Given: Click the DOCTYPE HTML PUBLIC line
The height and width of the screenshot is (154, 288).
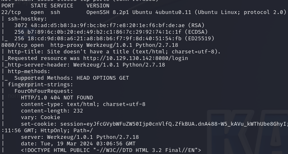Looking at the screenshot, I should pyautogui.click(x=111, y=150).
